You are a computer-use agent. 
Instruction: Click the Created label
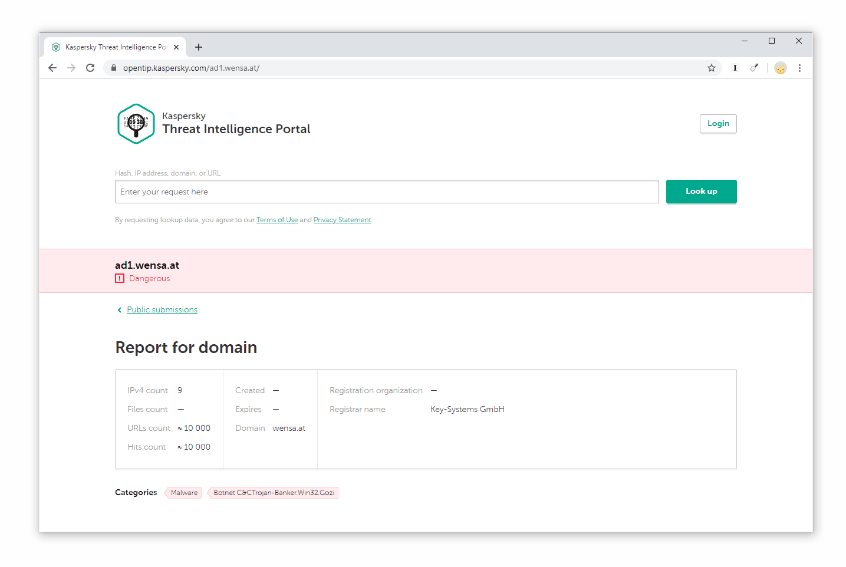click(250, 390)
